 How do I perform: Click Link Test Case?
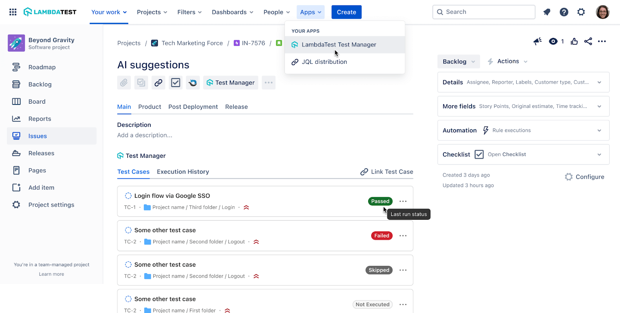point(387,172)
